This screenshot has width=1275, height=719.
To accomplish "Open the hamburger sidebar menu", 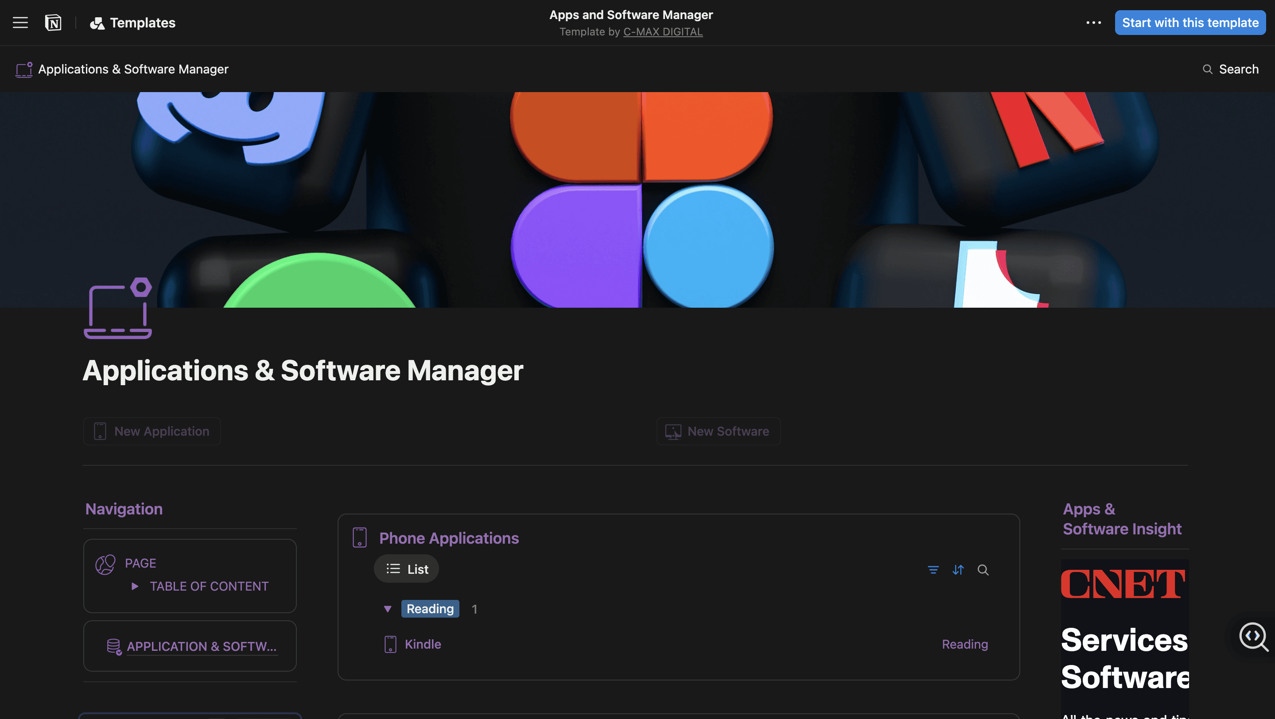I will click(20, 22).
